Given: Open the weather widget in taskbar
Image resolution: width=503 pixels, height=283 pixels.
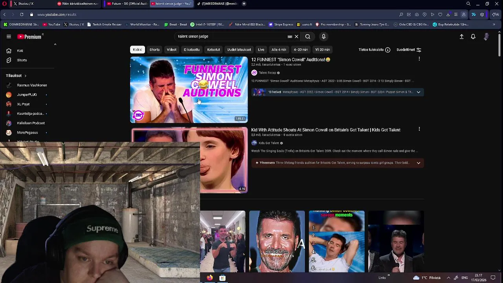Looking at the screenshot, I should click(427, 277).
